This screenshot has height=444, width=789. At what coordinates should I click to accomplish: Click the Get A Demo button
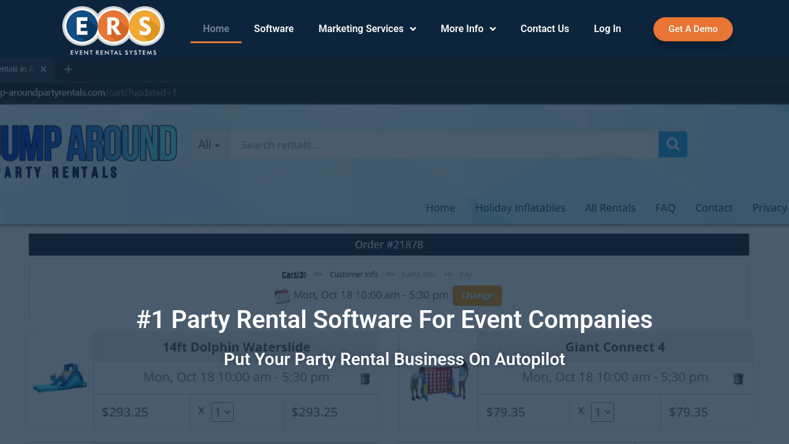point(693,29)
